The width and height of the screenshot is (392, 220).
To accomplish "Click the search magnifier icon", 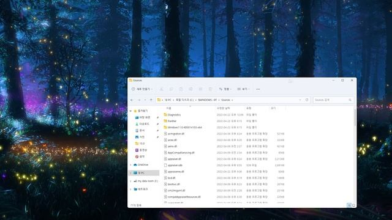I will tap(350, 100).
